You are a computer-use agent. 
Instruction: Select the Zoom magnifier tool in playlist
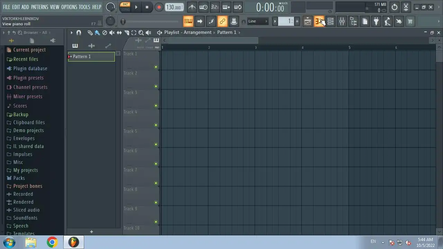pos(141,33)
